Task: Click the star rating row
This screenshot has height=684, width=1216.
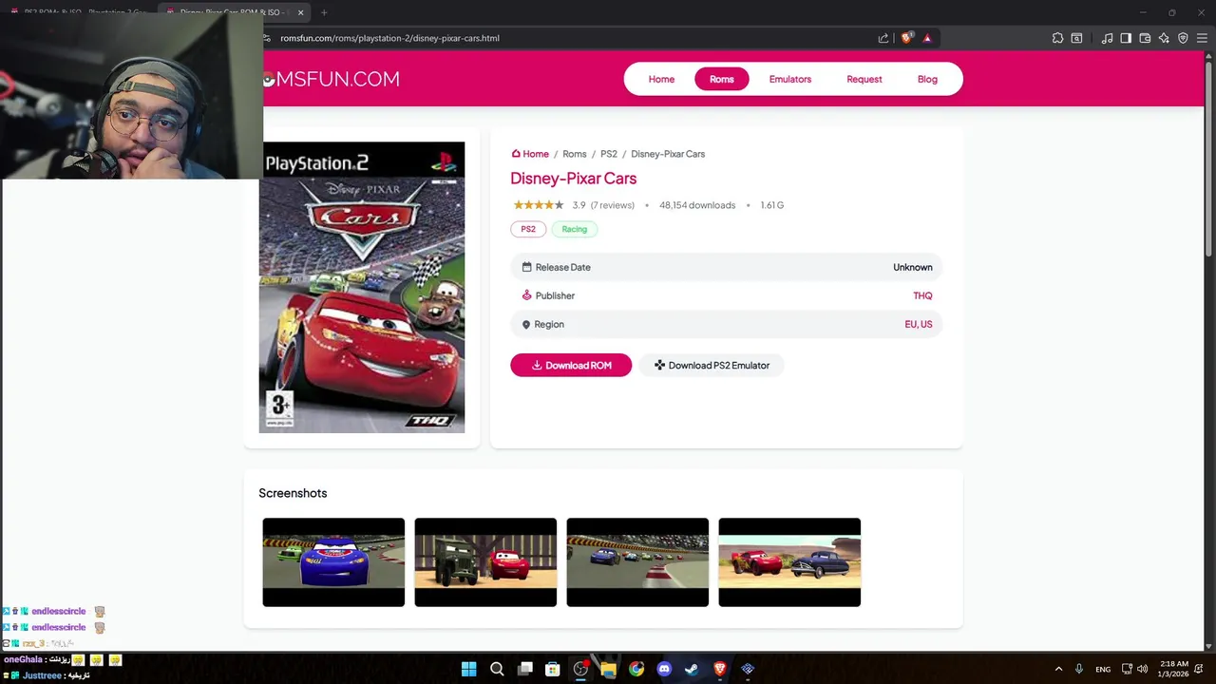Action: pyautogui.click(x=539, y=205)
